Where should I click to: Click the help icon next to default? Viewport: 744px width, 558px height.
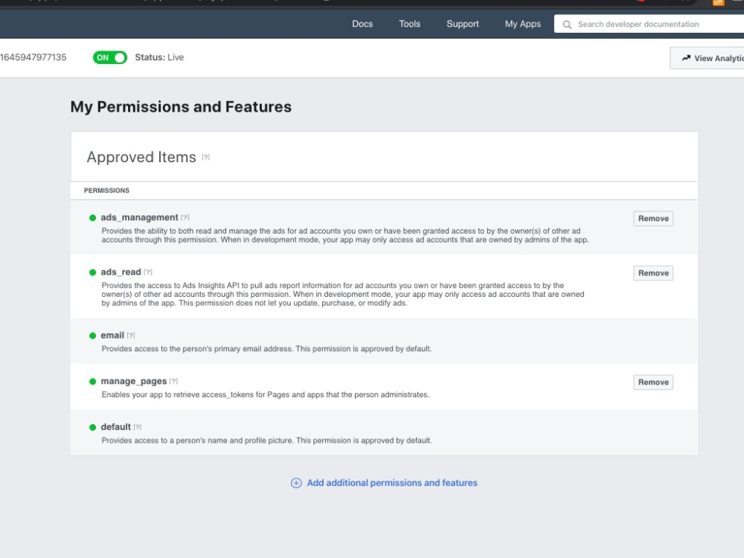(x=138, y=427)
